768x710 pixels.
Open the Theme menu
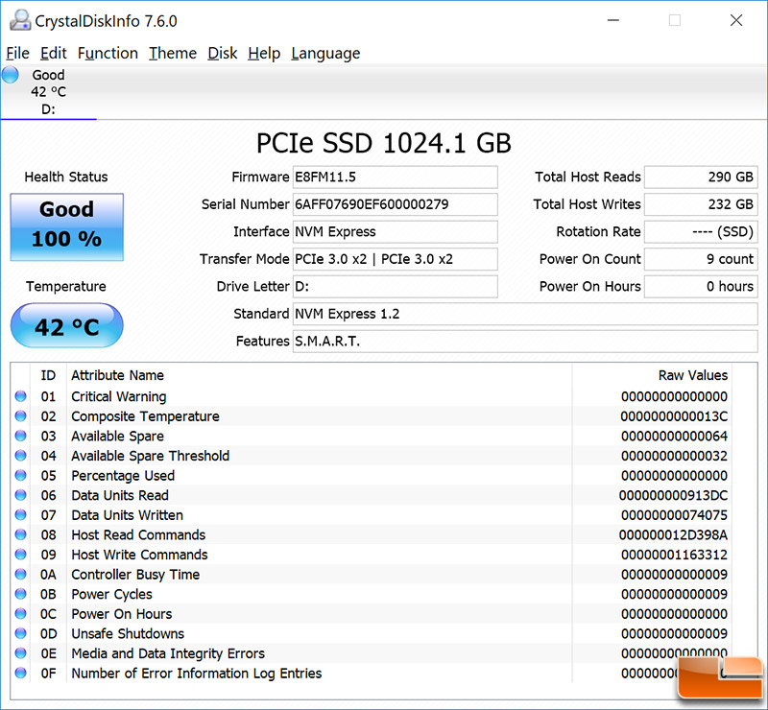tap(173, 53)
